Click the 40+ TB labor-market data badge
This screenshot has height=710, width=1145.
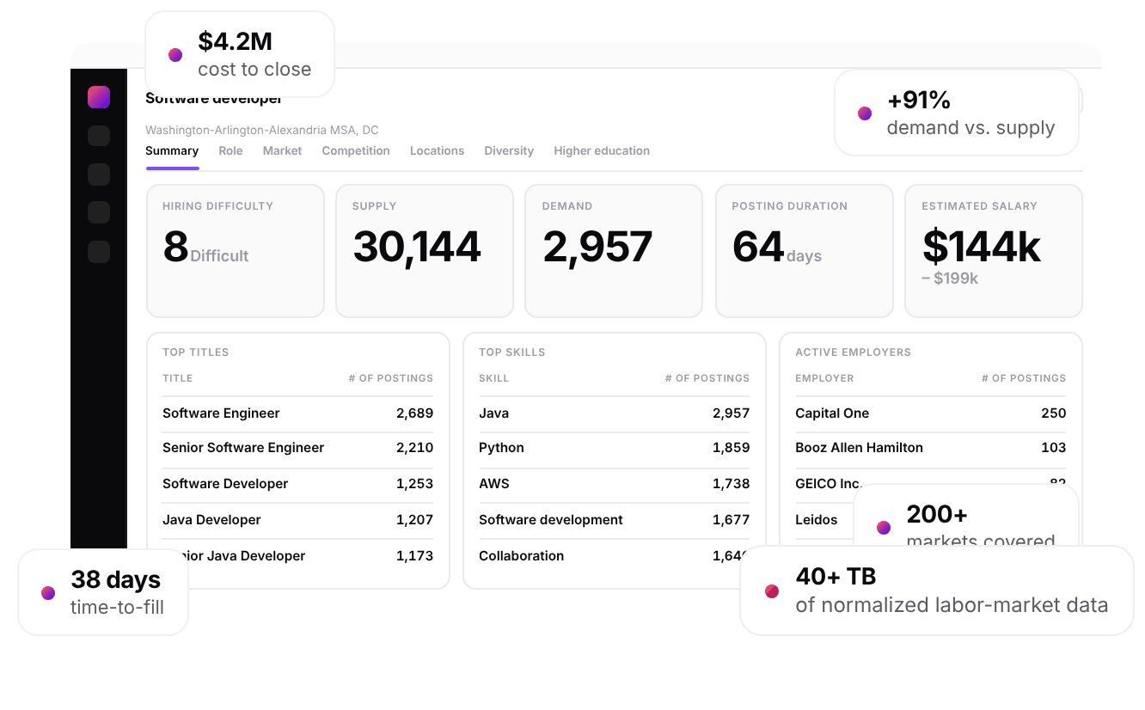coord(937,591)
